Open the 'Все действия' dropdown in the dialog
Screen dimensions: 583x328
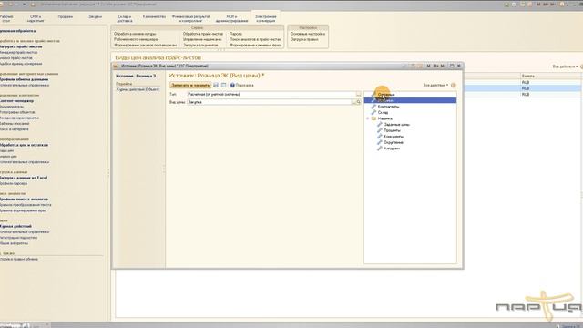[x=435, y=85]
